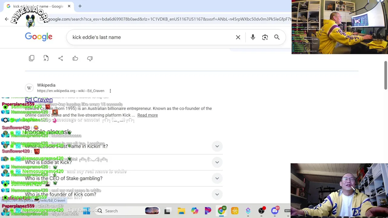This screenshot has height=218, width=388.
Task: Click the page vertical scrollbar thumb
Action: [x=386, y=75]
